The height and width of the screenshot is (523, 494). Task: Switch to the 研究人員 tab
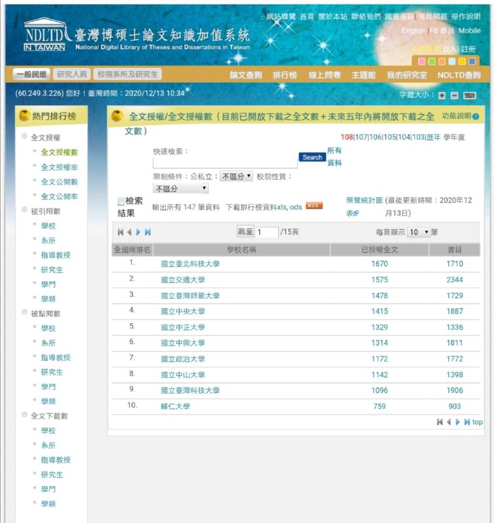pyautogui.click(x=72, y=74)
